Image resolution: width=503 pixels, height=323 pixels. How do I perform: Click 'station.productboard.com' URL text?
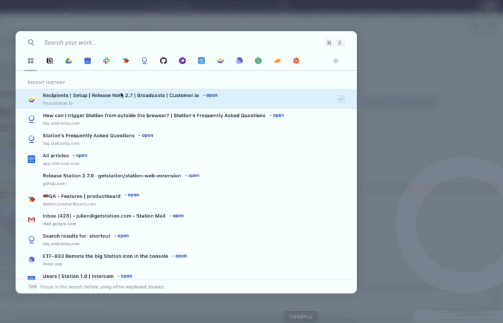pos(69,204)
